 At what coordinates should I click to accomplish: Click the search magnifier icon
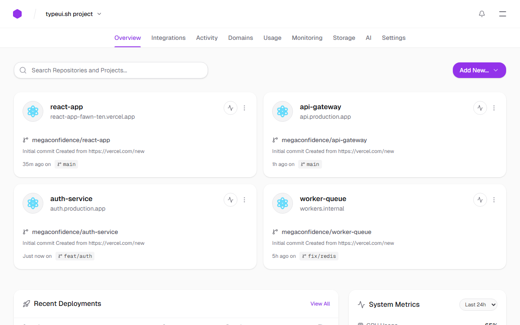23,70
